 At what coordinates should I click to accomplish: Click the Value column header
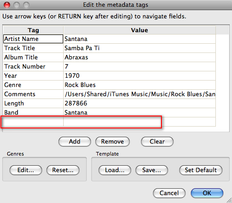tap(140, 30)
